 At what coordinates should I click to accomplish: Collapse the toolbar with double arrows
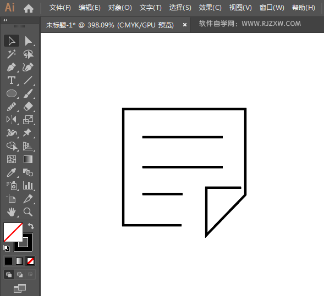6,20
